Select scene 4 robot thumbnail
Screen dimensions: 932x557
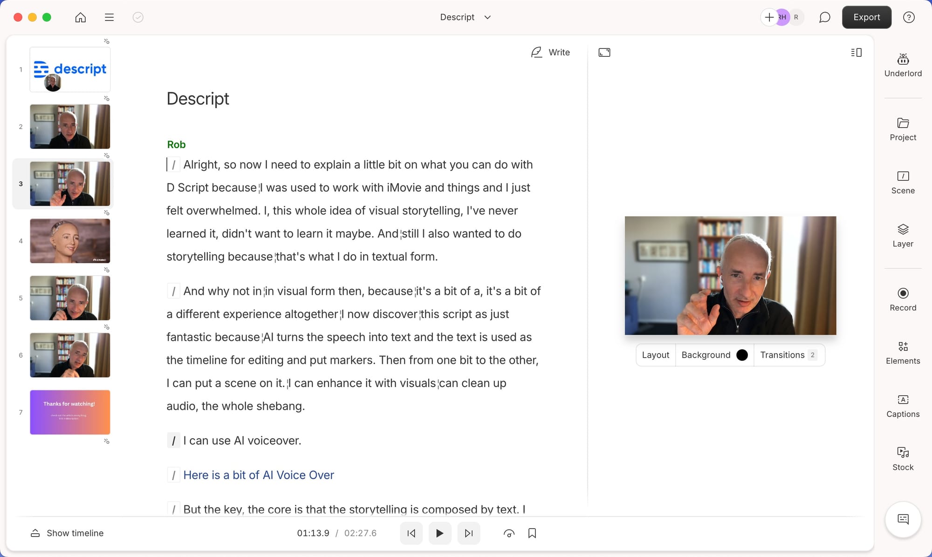tap(70, 241)
